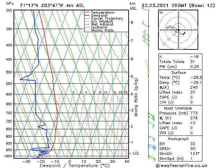
Task: Select the Parcel Trajectory legend entry
Action: coord(107,18)
